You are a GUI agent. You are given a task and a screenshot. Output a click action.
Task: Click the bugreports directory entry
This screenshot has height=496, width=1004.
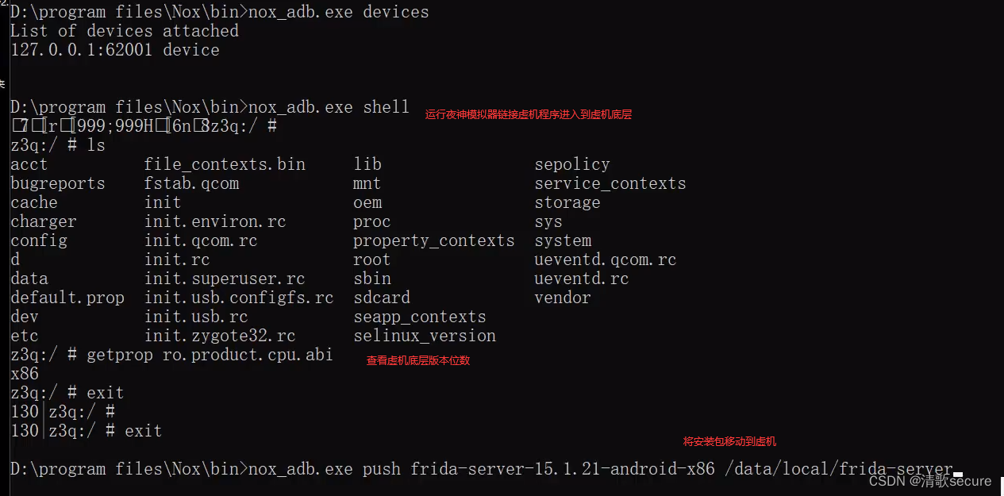coord(57,183)
